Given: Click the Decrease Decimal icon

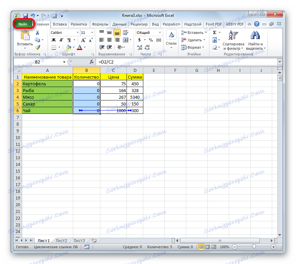Looking at the screenshot, I should [147, 47].
